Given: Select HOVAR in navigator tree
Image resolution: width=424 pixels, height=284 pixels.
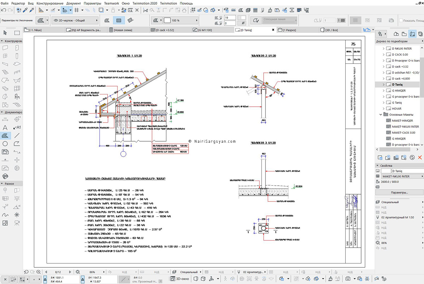Looking at the screenshot, I should 397,108.
